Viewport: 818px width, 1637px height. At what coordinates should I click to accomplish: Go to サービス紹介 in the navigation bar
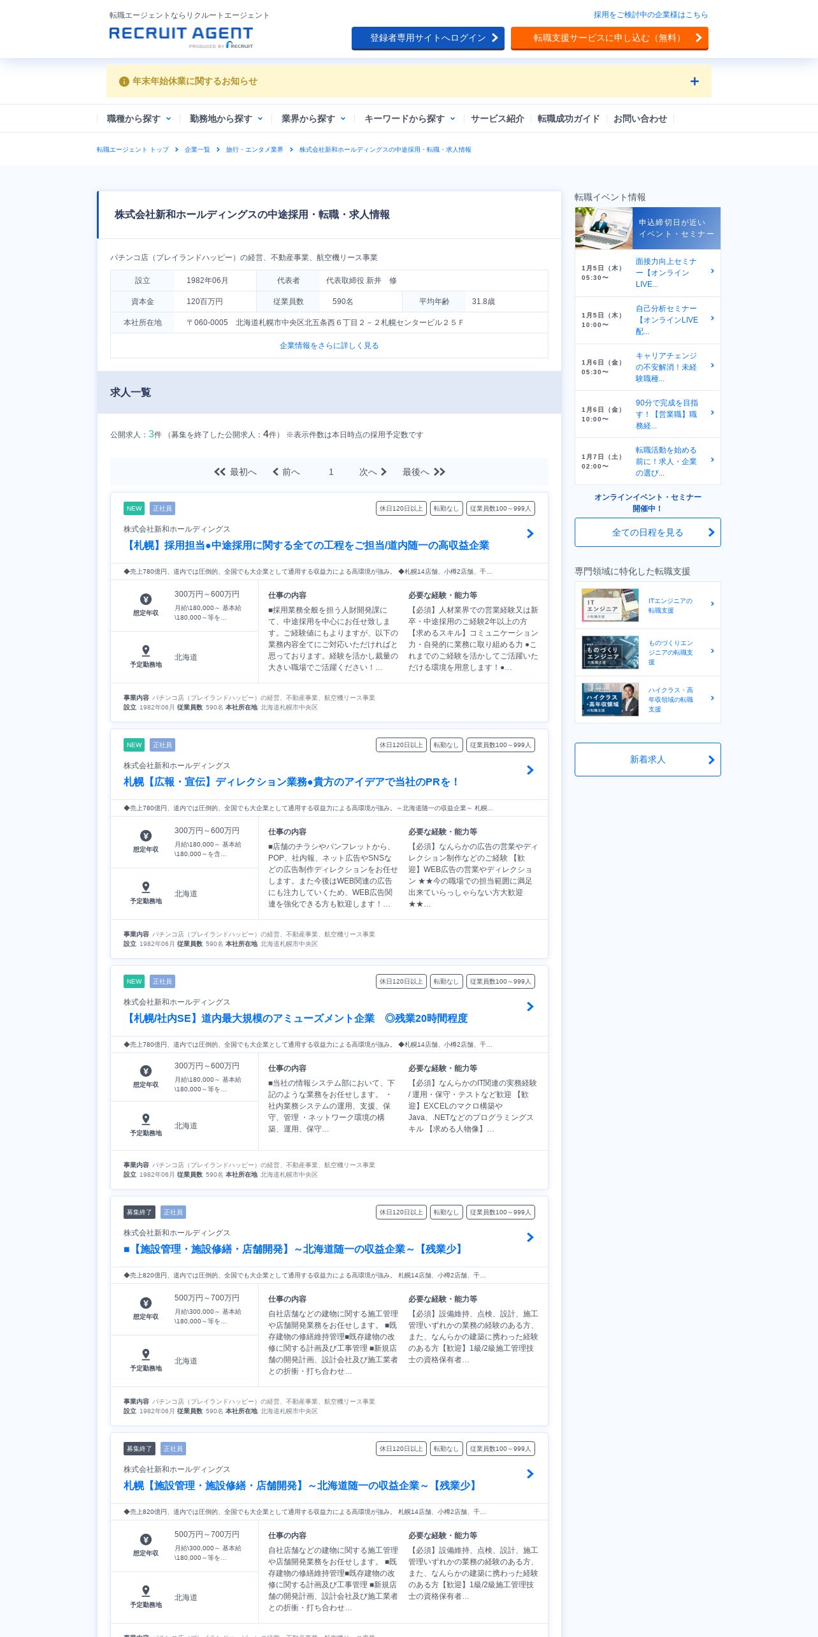tap(497, 119)
